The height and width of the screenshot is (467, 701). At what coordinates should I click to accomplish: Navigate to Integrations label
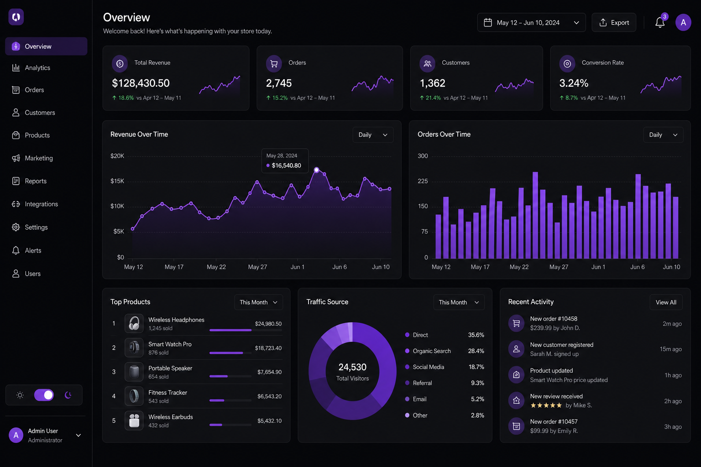click(x=42, y=204)
